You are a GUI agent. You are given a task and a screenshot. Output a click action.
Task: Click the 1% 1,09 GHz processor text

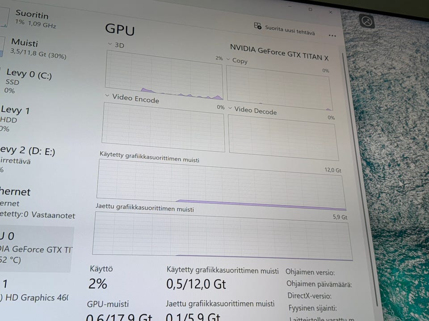pyautogui.click(x=36, y=24)
